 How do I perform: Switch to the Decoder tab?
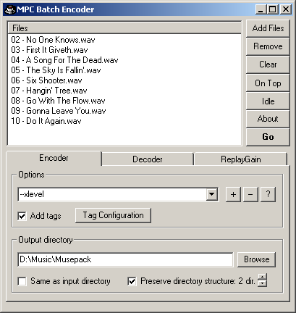[x=148, y=159]
